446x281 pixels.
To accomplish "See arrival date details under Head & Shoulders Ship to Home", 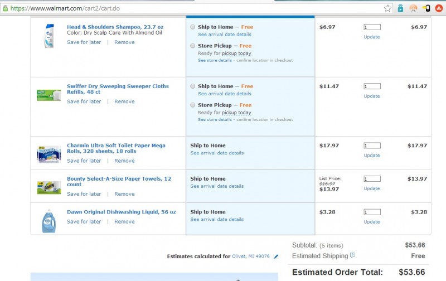I will pyautogui.click(x=225, y=35).
